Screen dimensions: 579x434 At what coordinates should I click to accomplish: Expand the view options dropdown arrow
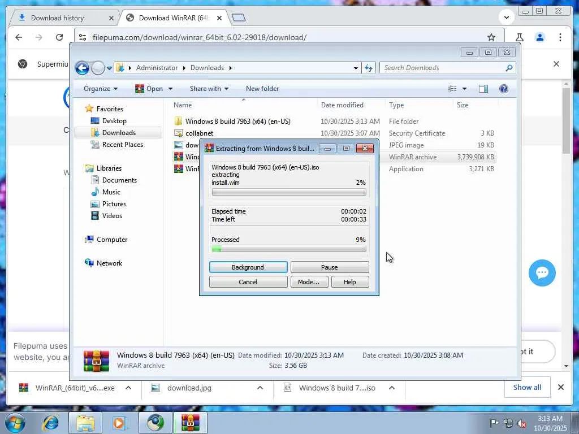pos(465,89)
